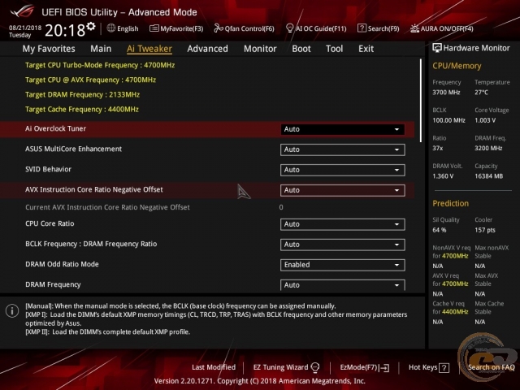The width and height of the screenshot is (520, 390).
Task: Click the info icon beside help text
Action: click(12, 311)
